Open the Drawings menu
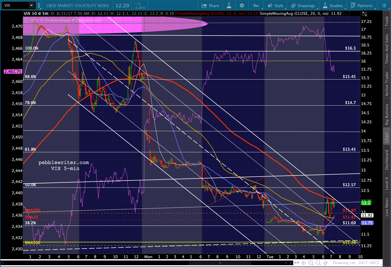 (303, 5)
